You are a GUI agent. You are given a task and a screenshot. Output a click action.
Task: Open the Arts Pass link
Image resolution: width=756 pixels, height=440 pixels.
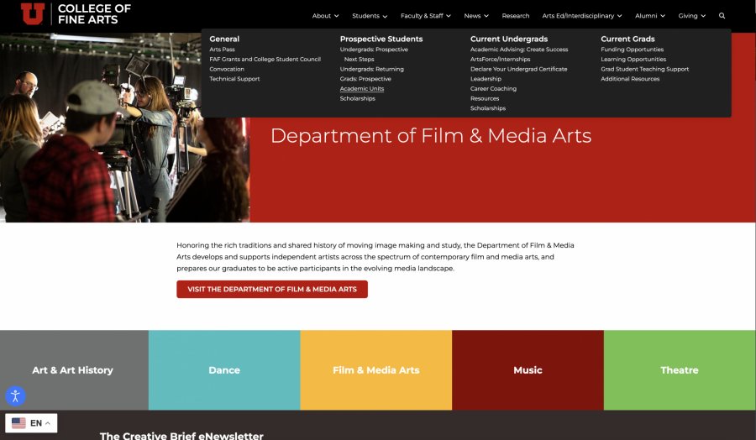point(222,50)
